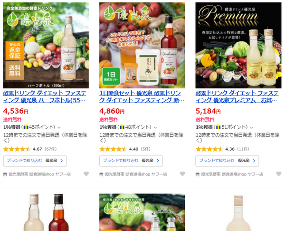
Task: Open the two-bottle thumbnail in the bottom row
Action: (46, 212)
